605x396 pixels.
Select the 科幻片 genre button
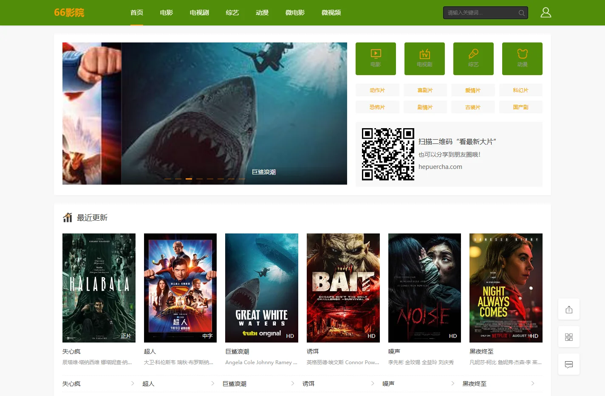pos(520,90)
